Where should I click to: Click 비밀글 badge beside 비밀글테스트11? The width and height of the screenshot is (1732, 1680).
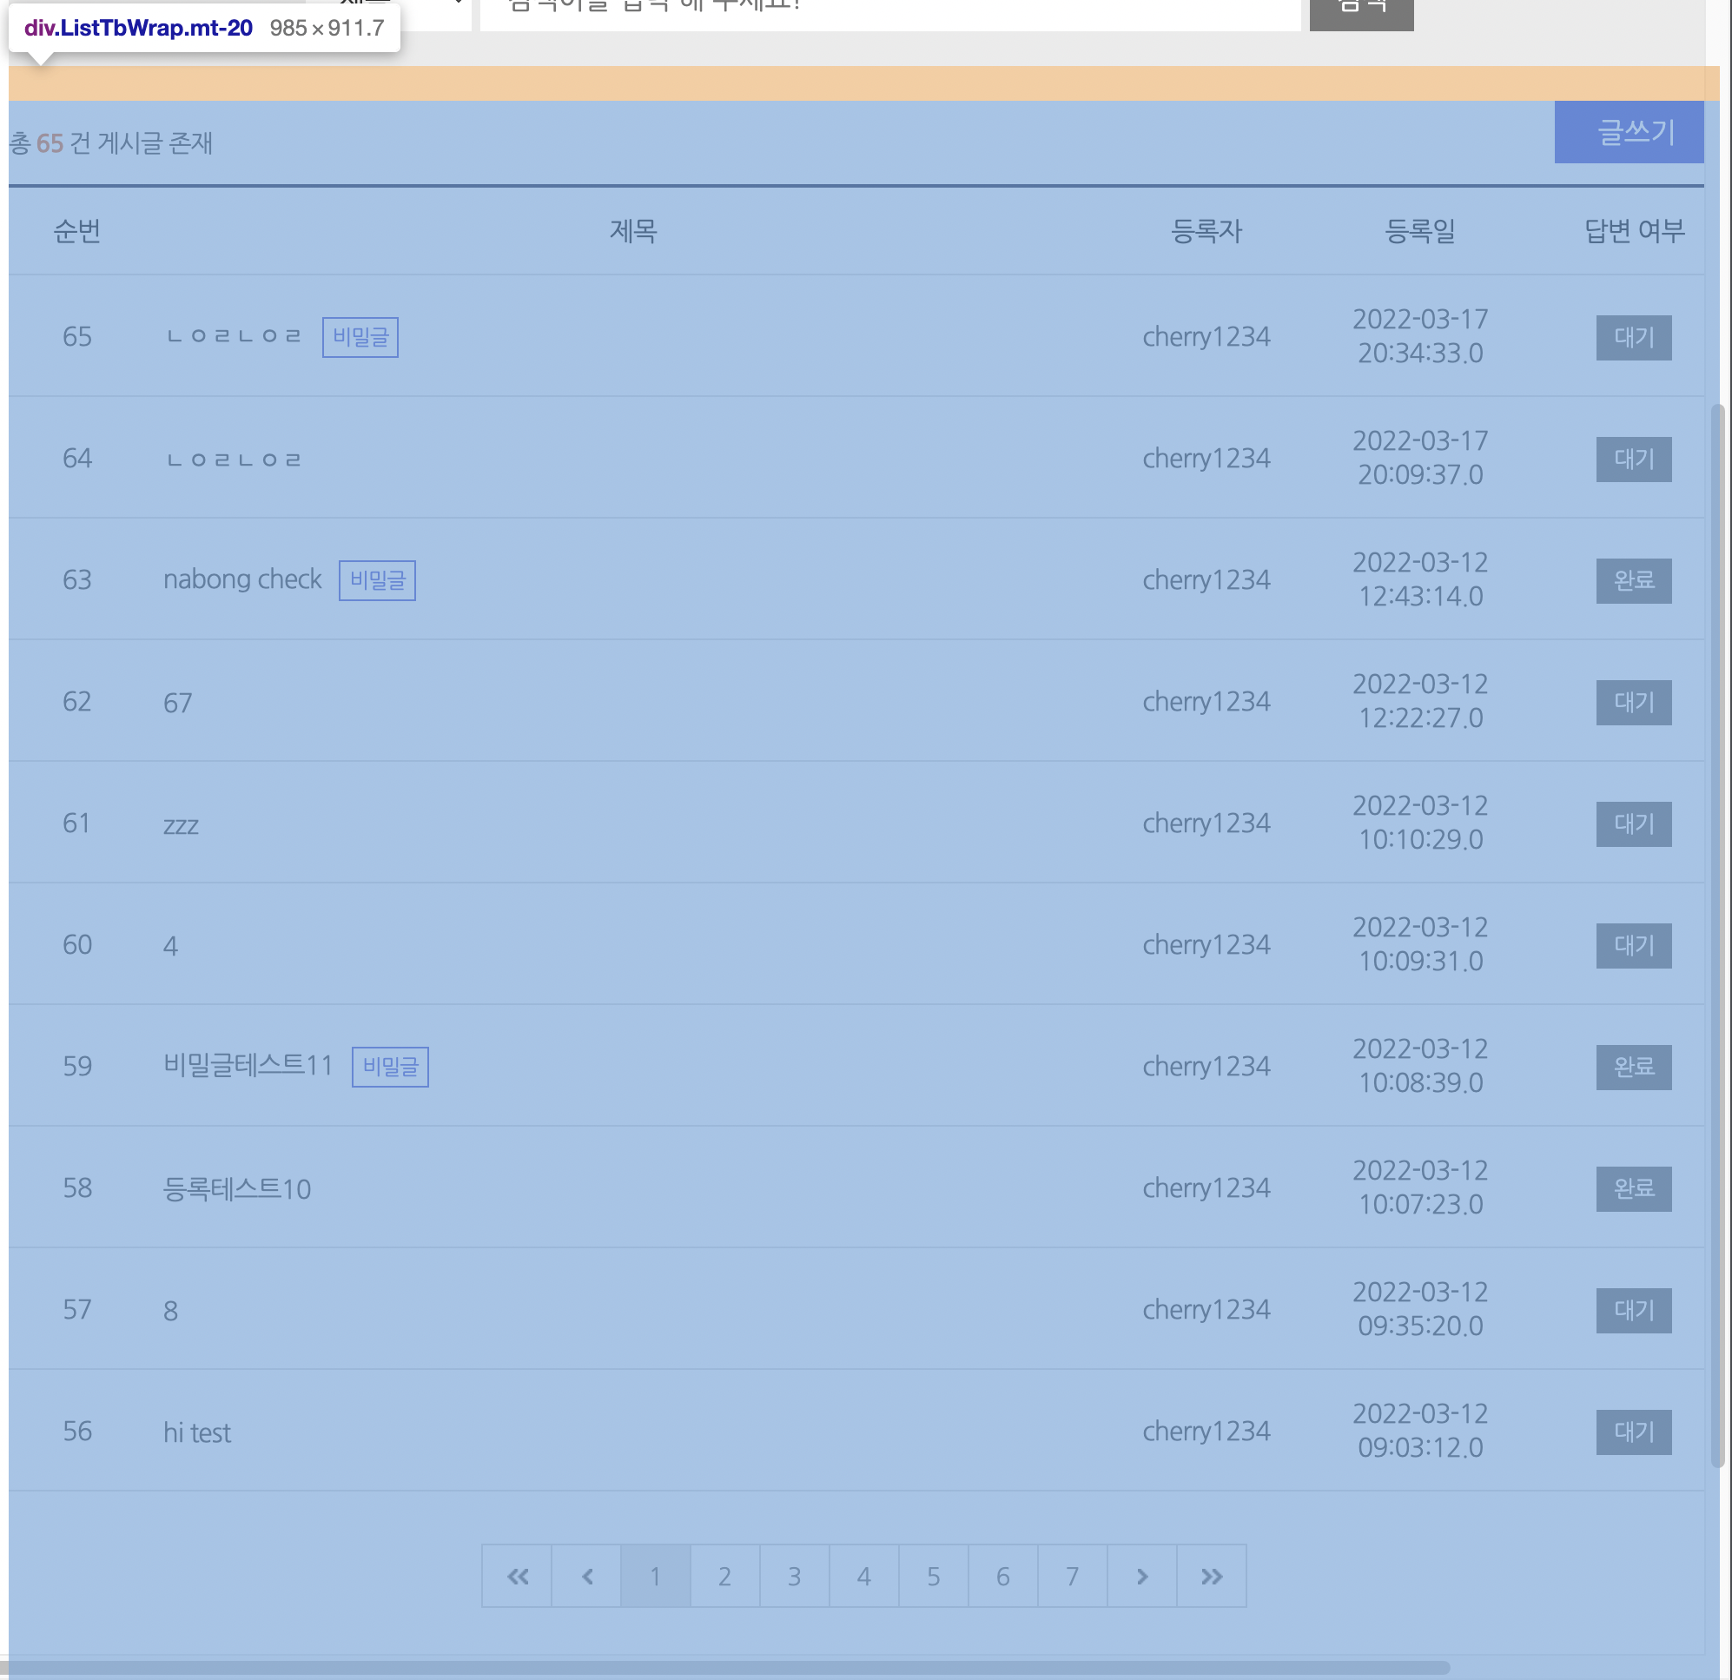coord(390,1067)
